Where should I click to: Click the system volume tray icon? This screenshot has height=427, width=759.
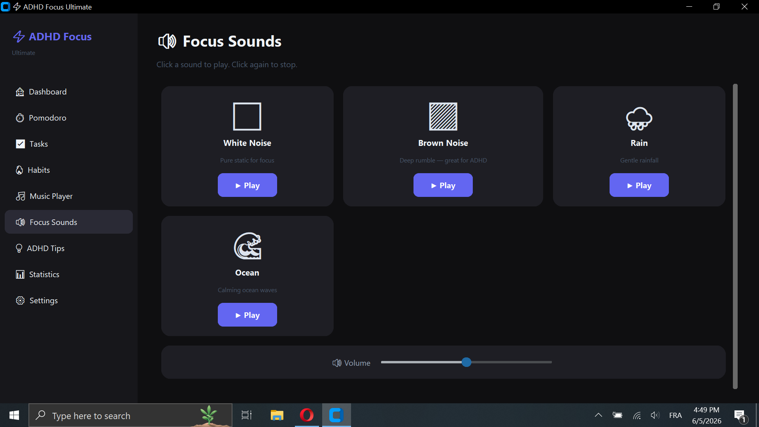point(655,415)
